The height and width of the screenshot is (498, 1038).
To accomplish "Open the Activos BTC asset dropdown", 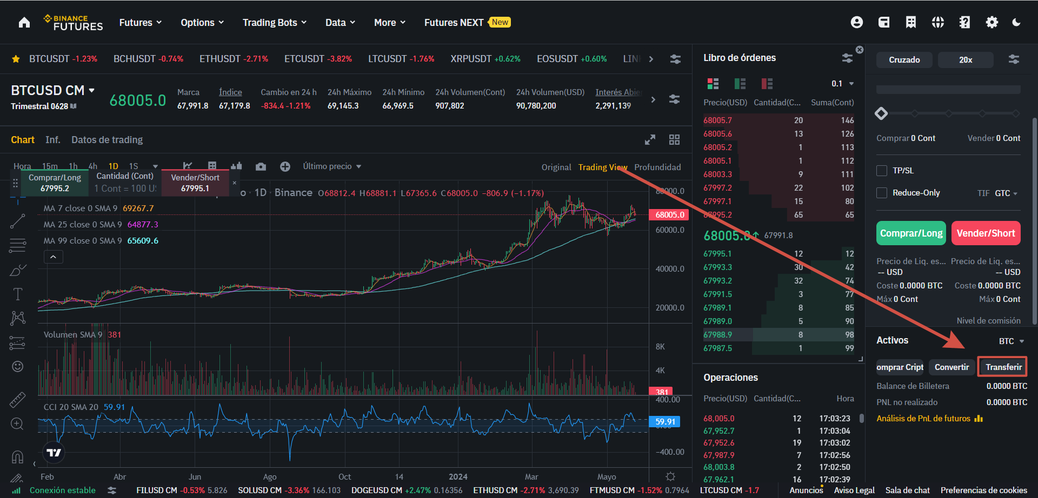I will point(1012,341).
